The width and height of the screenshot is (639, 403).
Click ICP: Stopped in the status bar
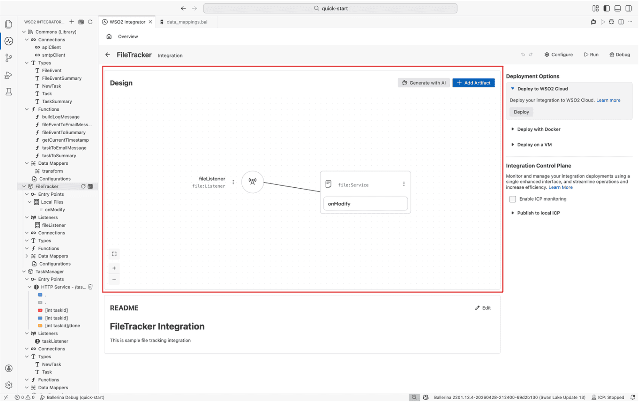coord(608,398)
